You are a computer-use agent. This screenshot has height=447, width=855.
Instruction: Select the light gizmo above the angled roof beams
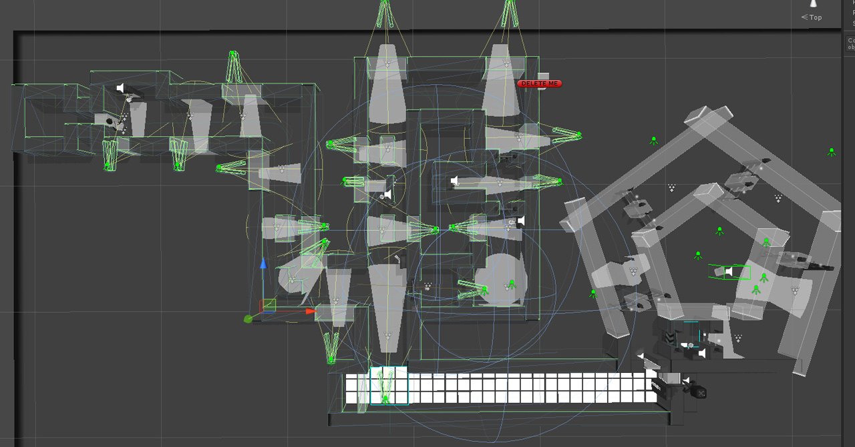click(654, 140)
